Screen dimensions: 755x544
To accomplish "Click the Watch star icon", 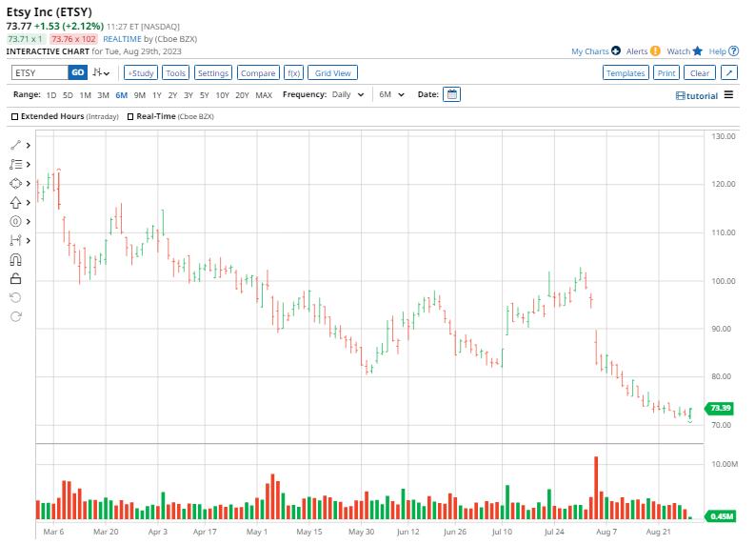I will point(698,50).
